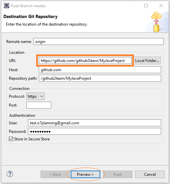Open the Local Folder... browser
Screen dimensions: 170x184
[x=147, y=61]
